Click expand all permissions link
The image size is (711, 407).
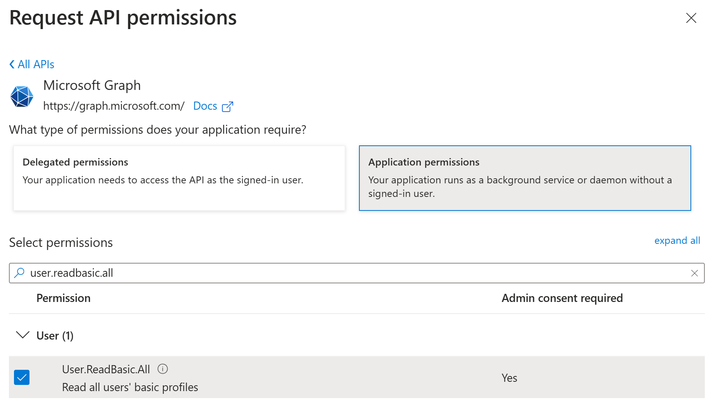pos(677,241)
